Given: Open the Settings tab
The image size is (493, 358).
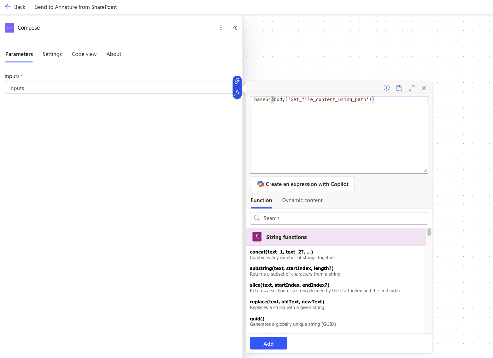Looking at the screenshot, I should pos(52,54).
